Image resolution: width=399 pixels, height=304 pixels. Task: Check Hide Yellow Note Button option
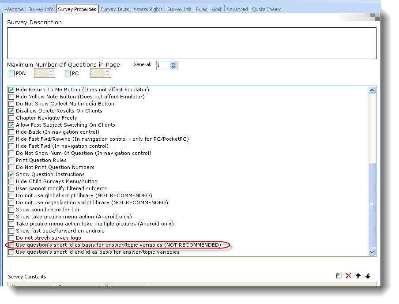pyautogui.click(x=11, y=97)
